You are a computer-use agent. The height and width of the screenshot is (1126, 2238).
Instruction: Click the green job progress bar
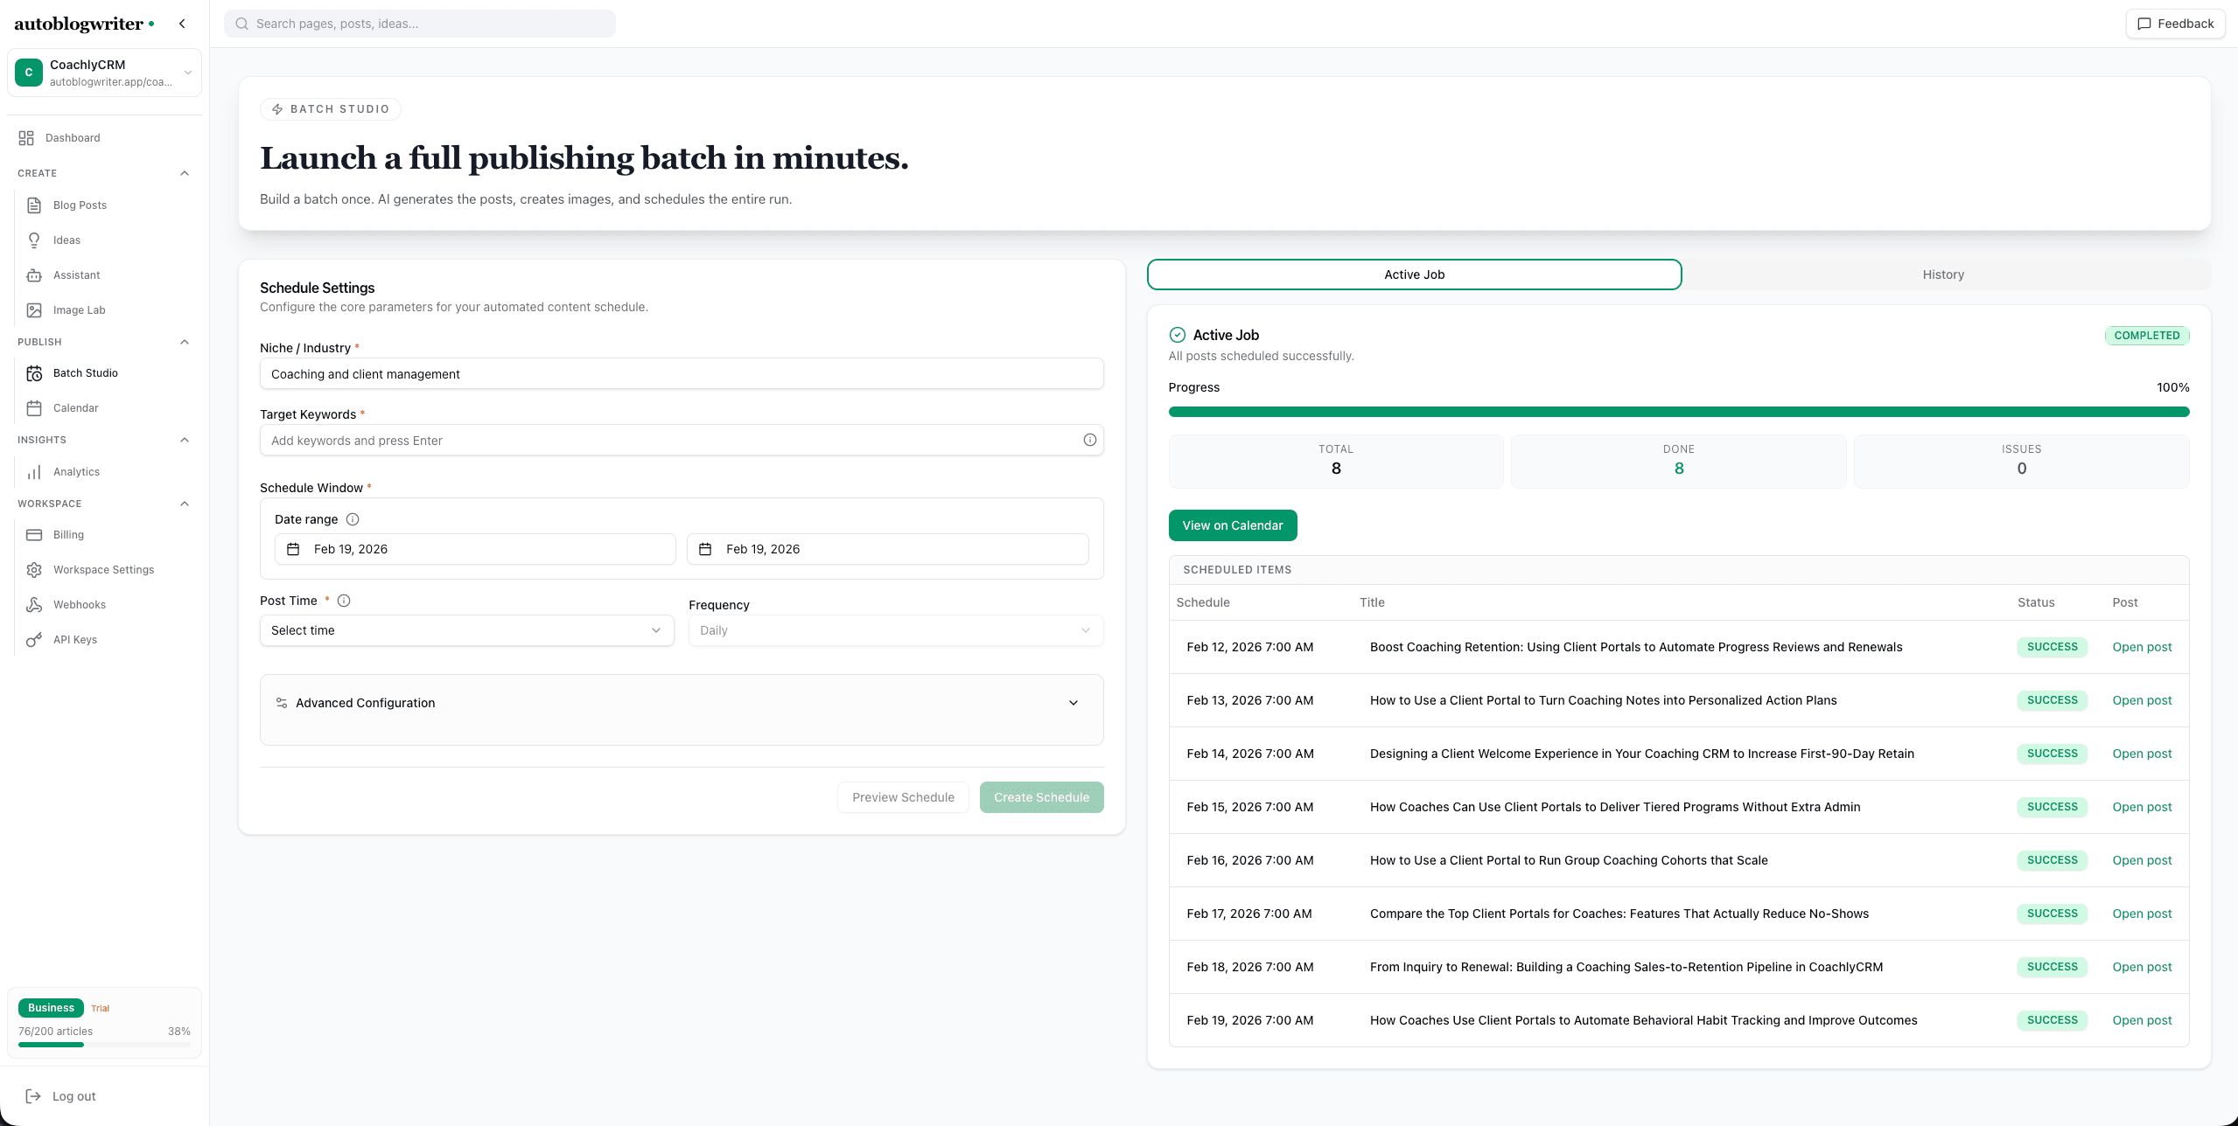click(x=1678, y=412)
